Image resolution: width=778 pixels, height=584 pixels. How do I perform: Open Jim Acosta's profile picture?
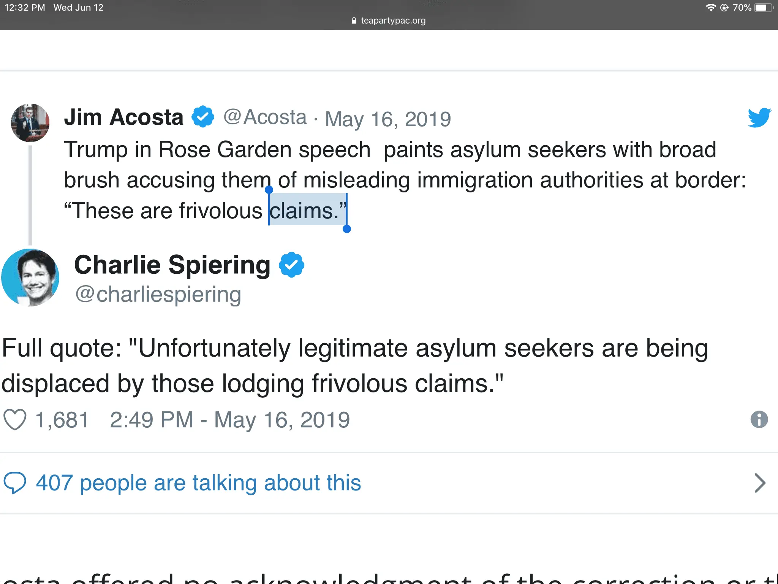coord(30,123)
